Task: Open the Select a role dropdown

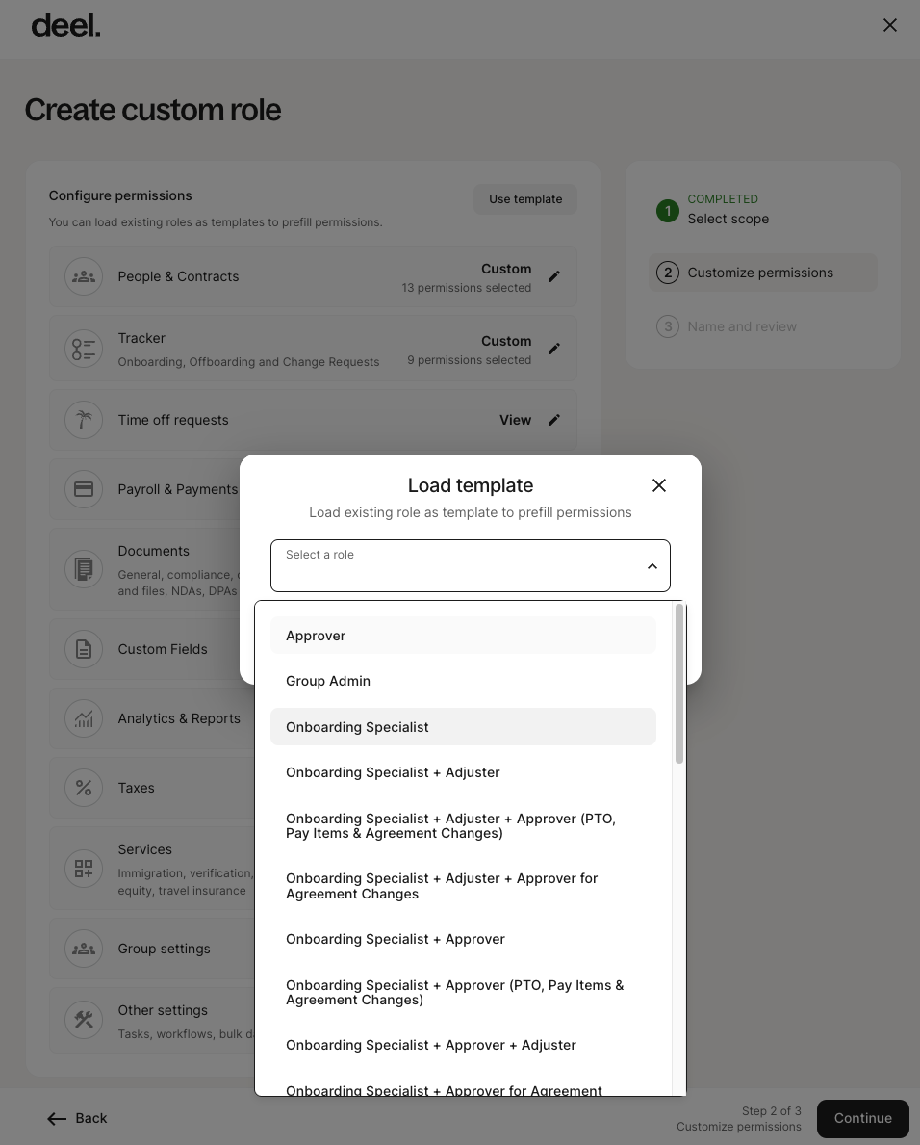Action: 471,565
